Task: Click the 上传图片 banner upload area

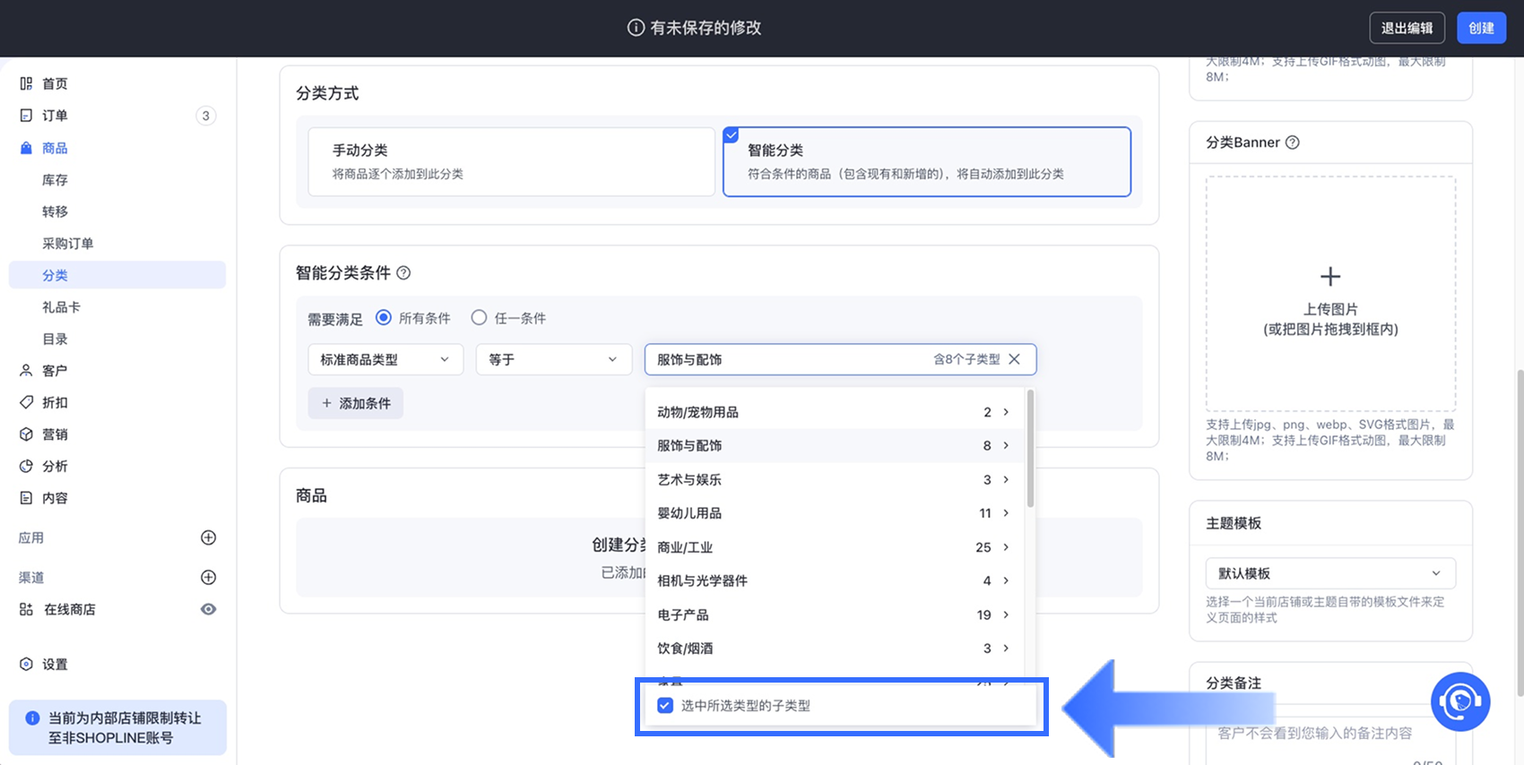Action: pos(1329,294)
